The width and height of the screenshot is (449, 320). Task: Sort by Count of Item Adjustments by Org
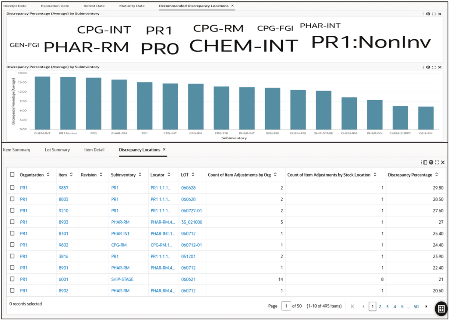275,175
